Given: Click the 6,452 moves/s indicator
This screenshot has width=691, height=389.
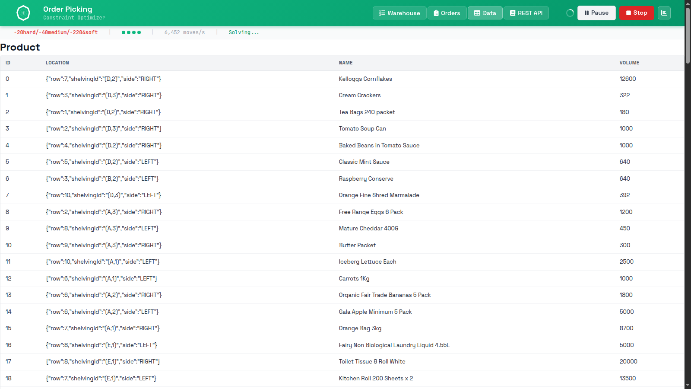Looking at the screenshot, I should 184,32.
